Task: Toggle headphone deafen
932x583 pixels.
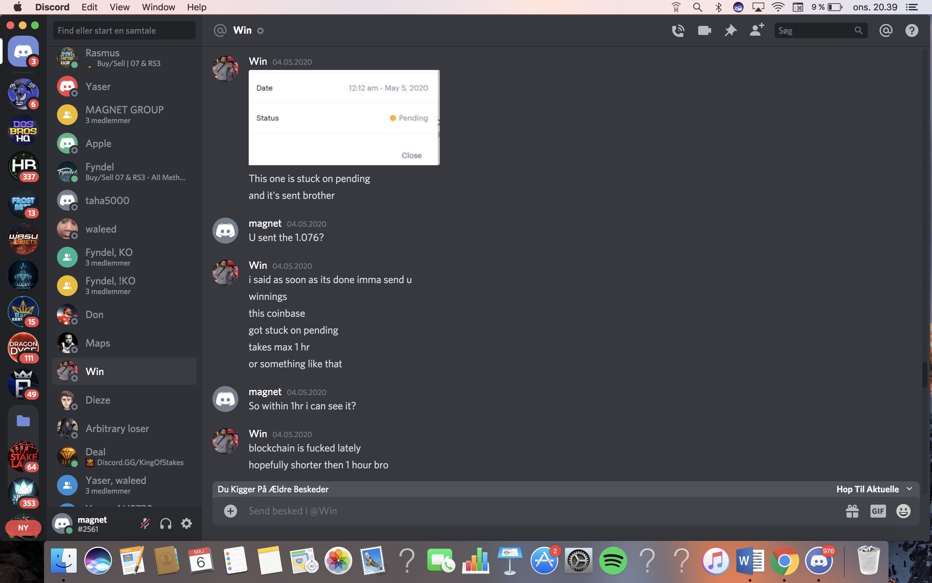Action: [166, 523]
